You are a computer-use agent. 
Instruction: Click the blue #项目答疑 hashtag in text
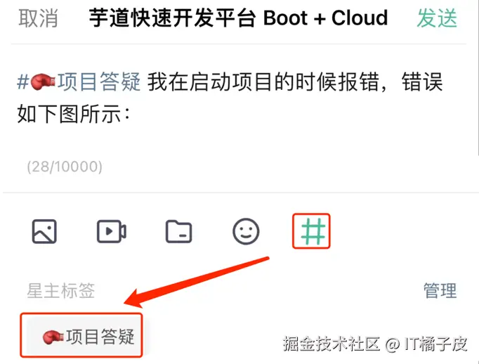click(x=79, y=82)
